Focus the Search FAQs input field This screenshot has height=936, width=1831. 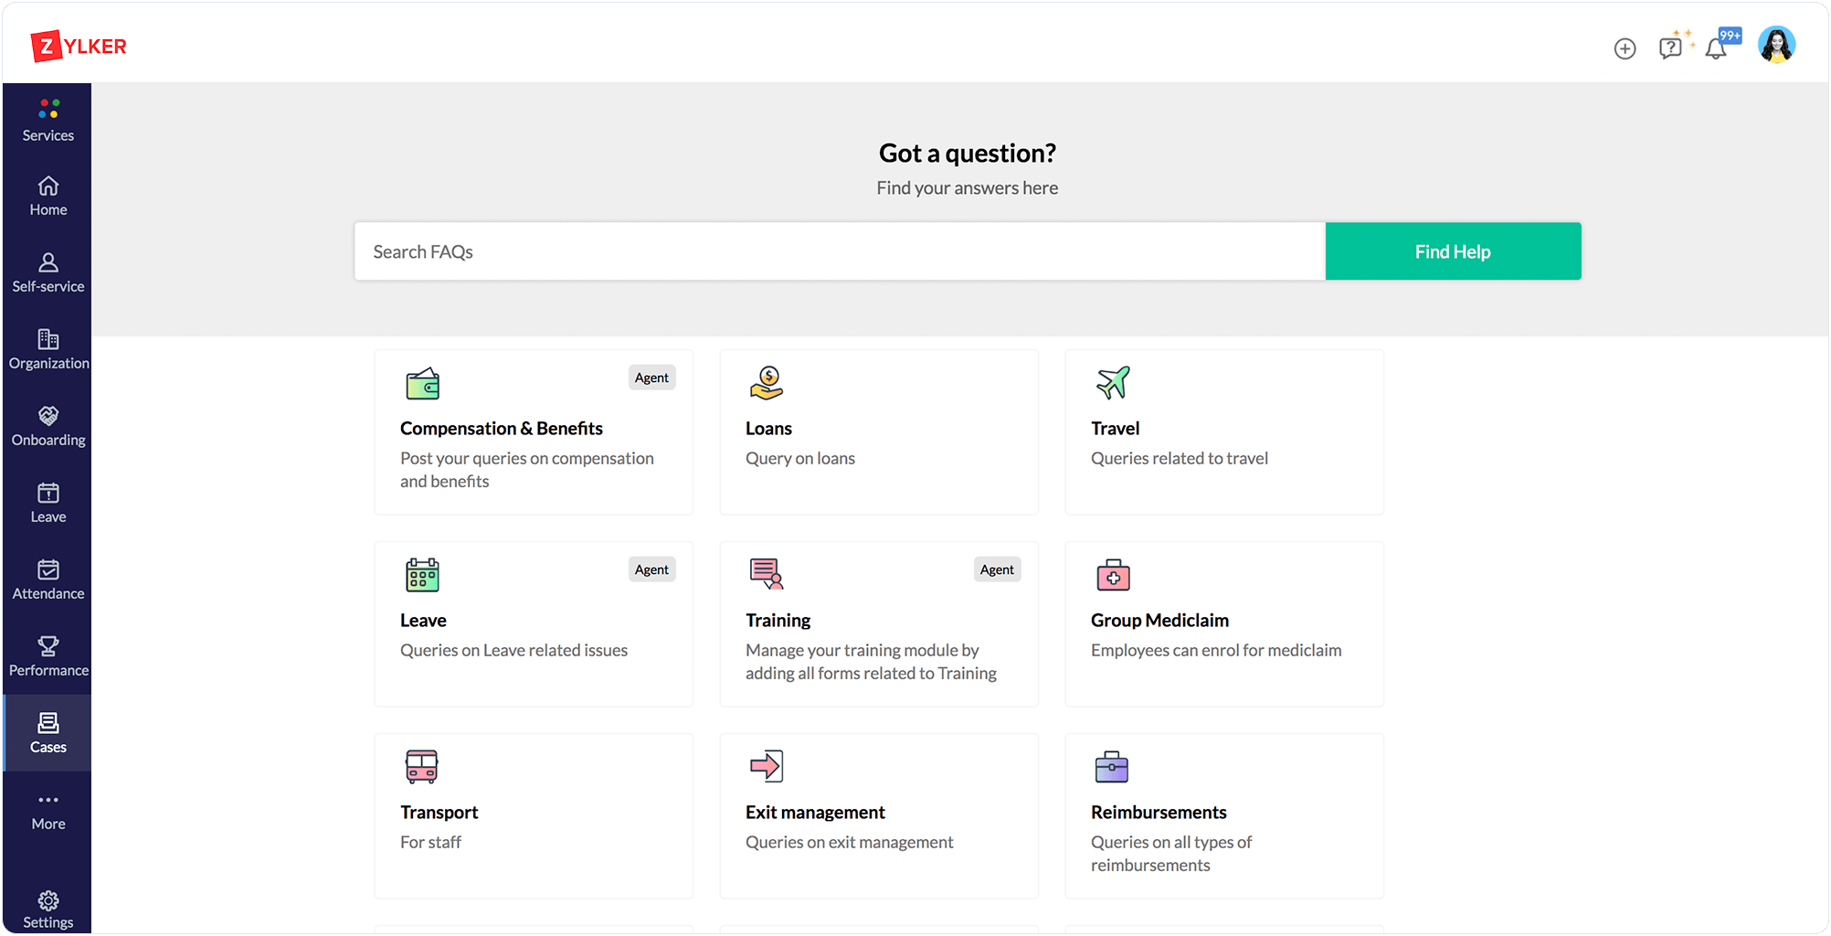pyautogui.click(x=839, y=251)
